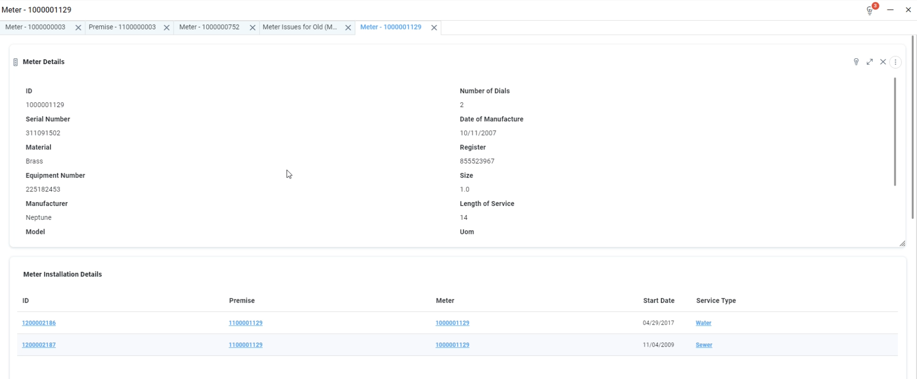Close the Premise - 1100000003 tab
This screenshot has width=917, height=379.
point(166,27)
